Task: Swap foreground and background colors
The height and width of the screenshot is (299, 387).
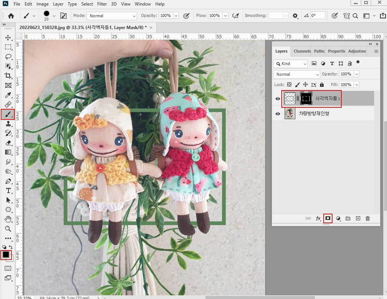Action: [11, 247]
